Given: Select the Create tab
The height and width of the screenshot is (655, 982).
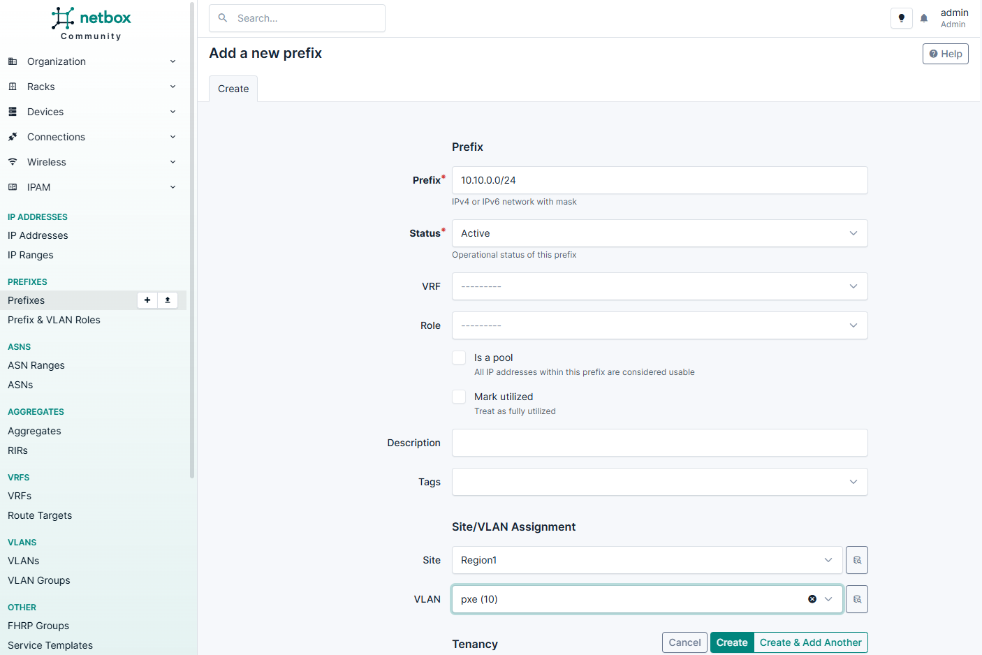Looking at the screenshot, I should [233, 89].
